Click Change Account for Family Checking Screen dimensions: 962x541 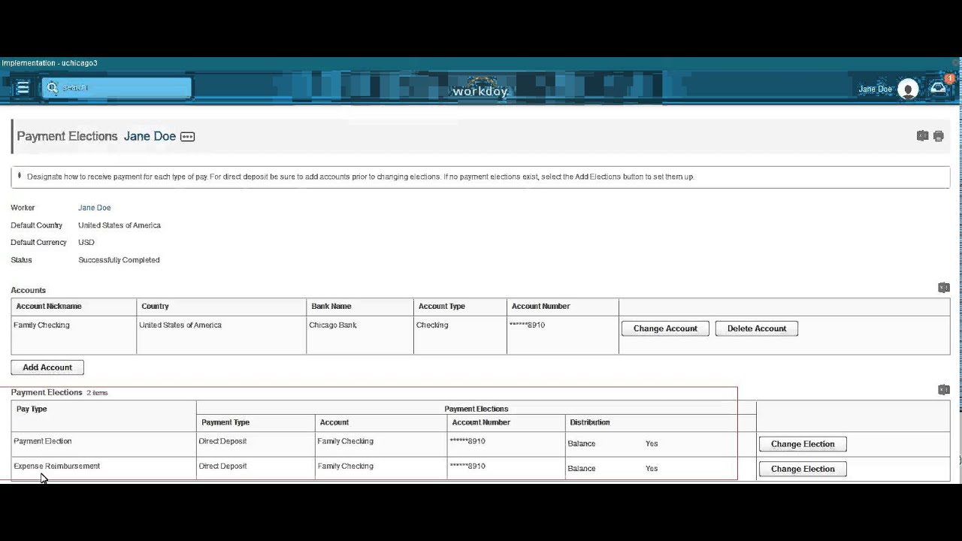665,328
